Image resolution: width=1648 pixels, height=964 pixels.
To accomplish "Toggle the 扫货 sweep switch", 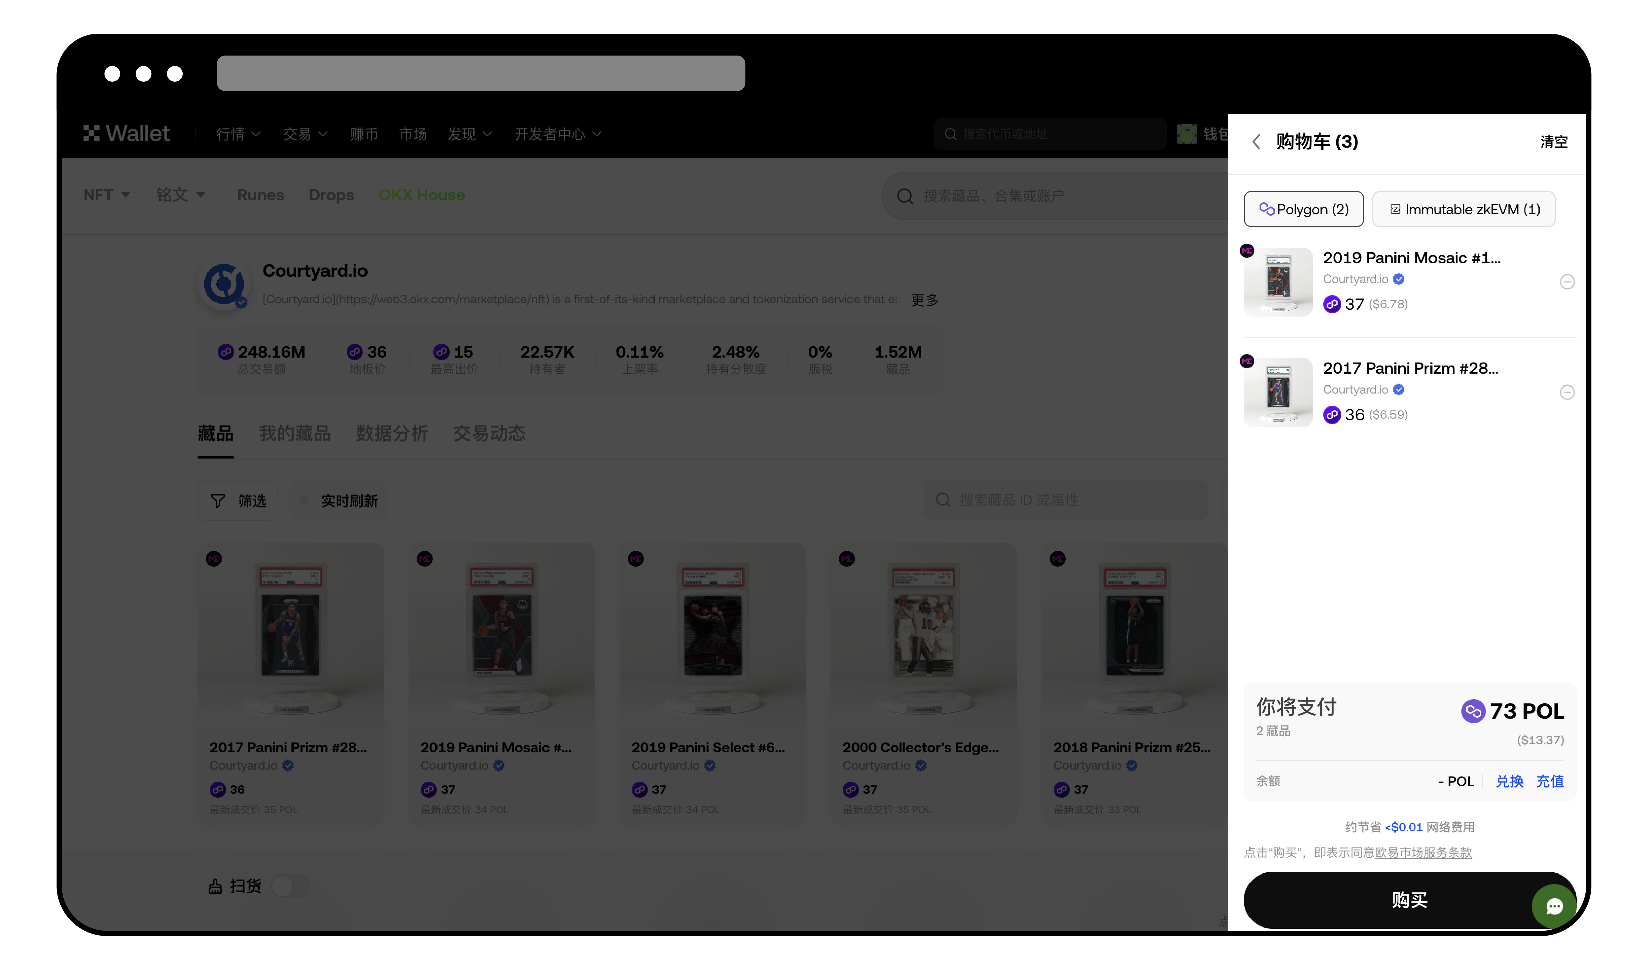I will [290, 886].
